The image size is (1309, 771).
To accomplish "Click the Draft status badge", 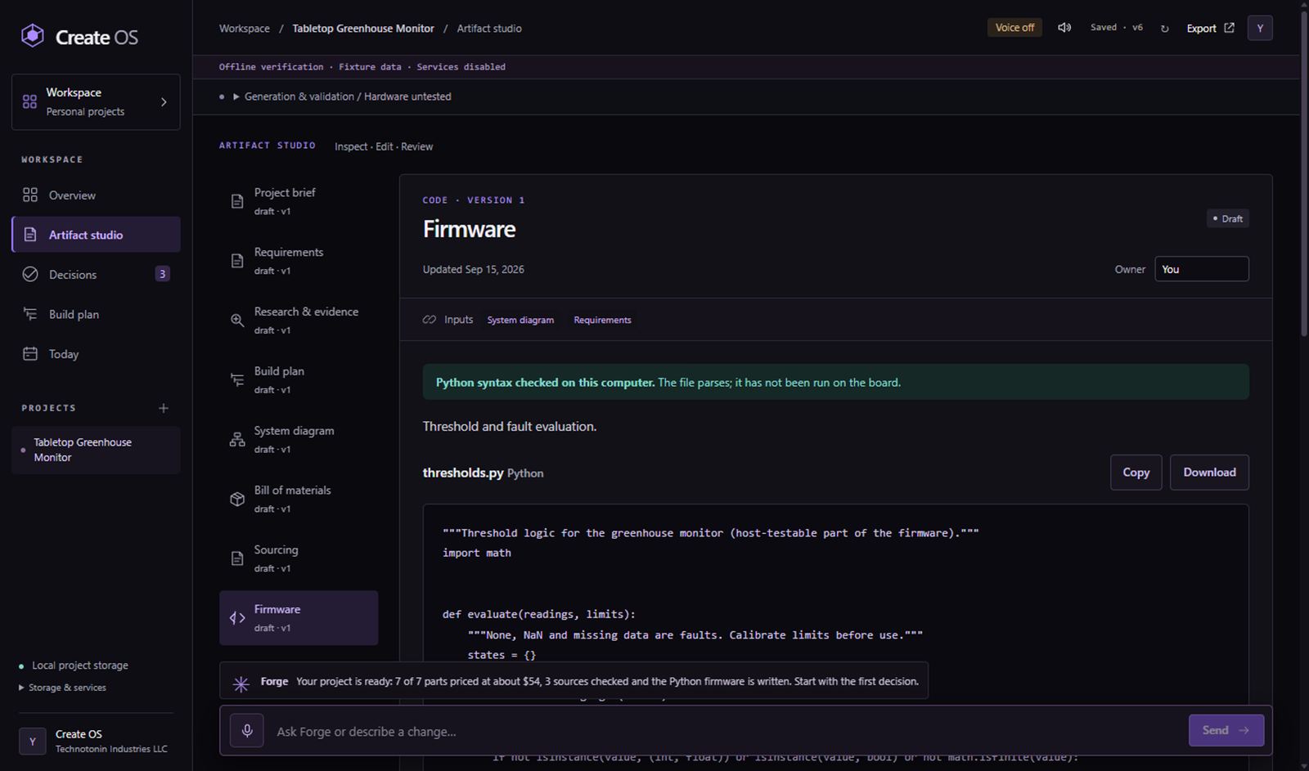I will click(1227, 218).
